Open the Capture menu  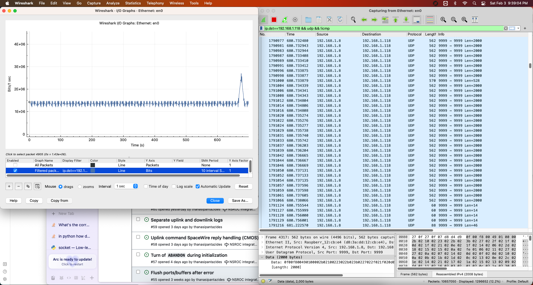[x=94, y=3]
